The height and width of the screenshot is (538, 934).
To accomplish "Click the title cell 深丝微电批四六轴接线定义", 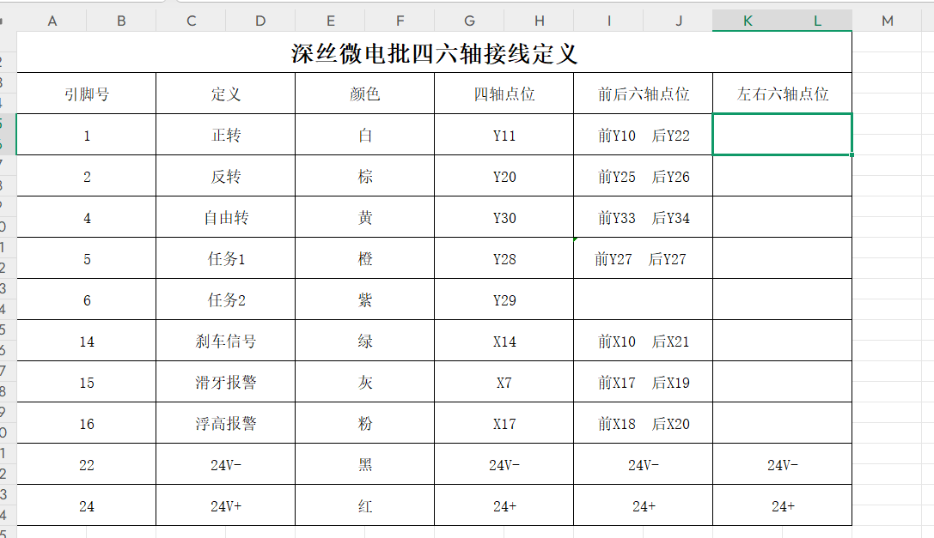I will 434,52.
